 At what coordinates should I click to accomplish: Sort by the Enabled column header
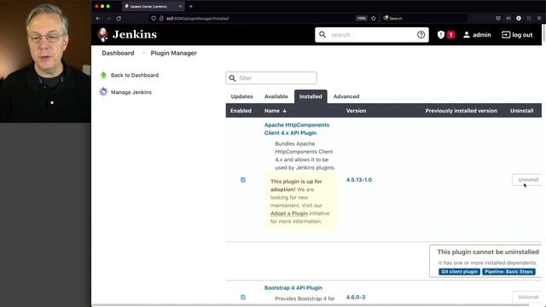[x=241, y=111]
